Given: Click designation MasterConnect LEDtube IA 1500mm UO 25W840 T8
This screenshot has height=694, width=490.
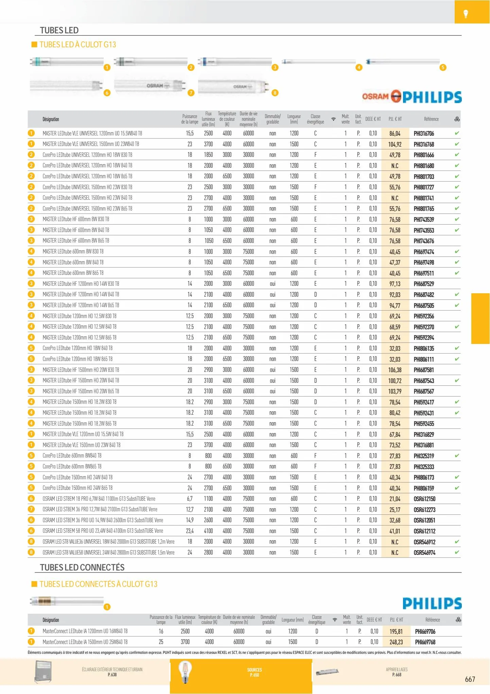Looking at the screenshot, I should [85, 642].
